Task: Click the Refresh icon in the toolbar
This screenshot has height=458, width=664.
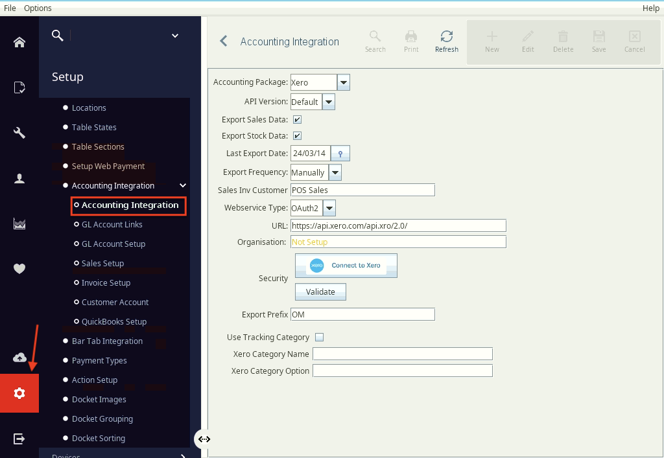Action: [446, 38]
